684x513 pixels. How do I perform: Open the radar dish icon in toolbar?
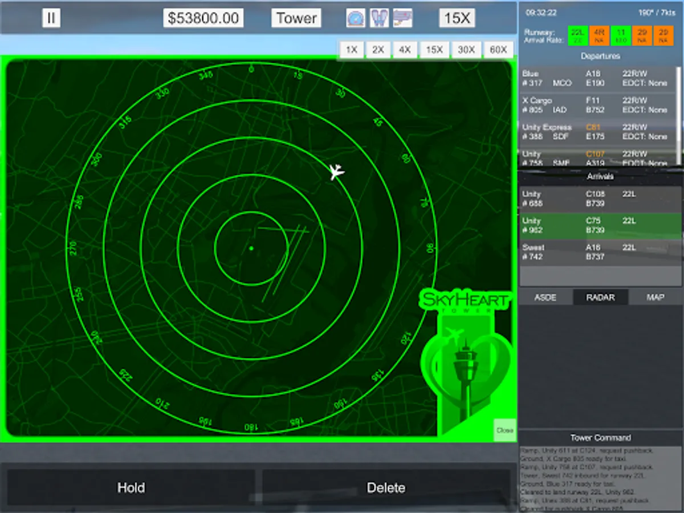(x=356, y=18)
